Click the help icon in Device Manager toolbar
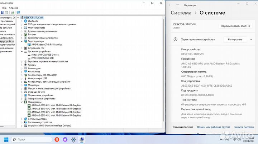Image resolution: width=258 pixels, height=144 pixels. click(x=2, y=12)
